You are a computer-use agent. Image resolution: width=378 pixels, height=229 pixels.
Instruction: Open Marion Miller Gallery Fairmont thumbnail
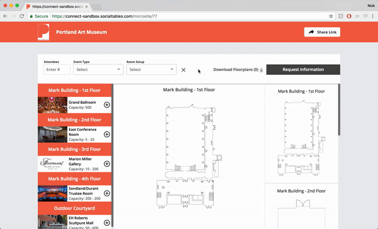point(52,164)
